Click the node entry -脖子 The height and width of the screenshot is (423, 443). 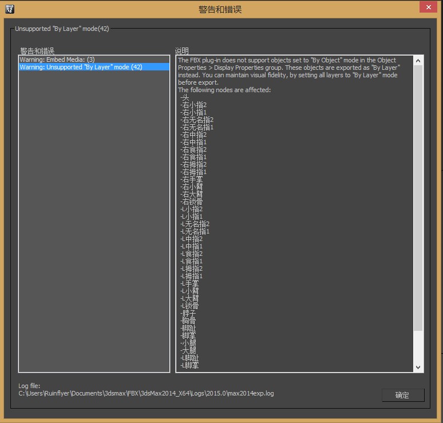coord(188,313)
